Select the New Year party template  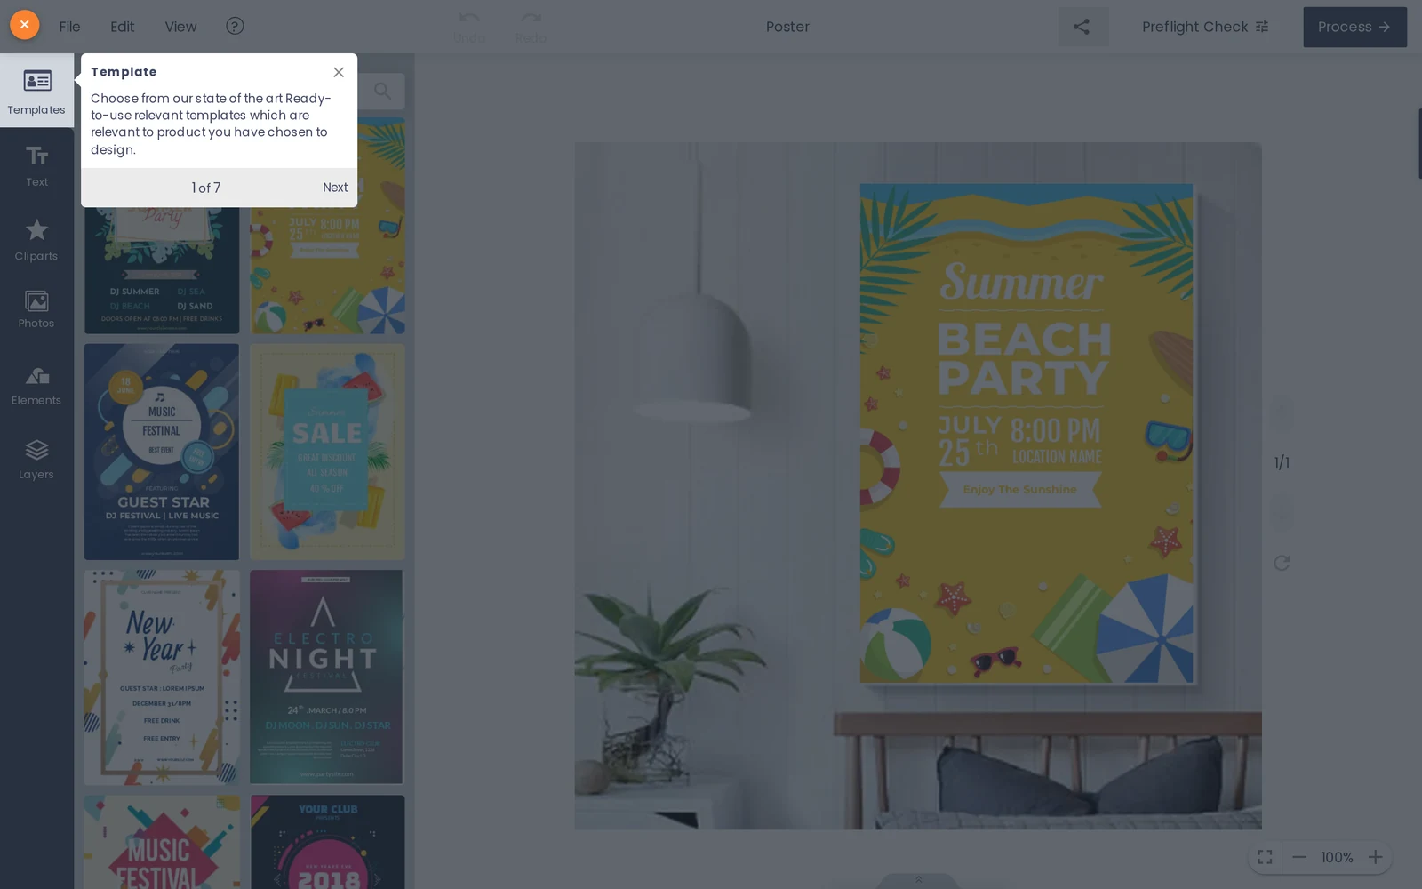pyautogui.click(x=162, y=677)
